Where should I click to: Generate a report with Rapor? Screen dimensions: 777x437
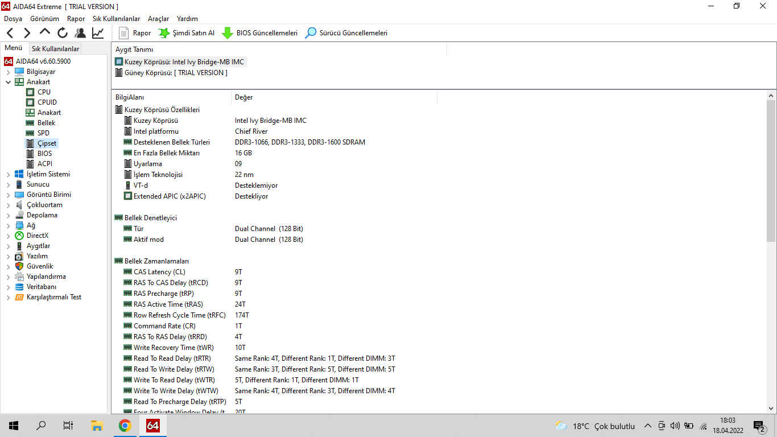[135, 33]
